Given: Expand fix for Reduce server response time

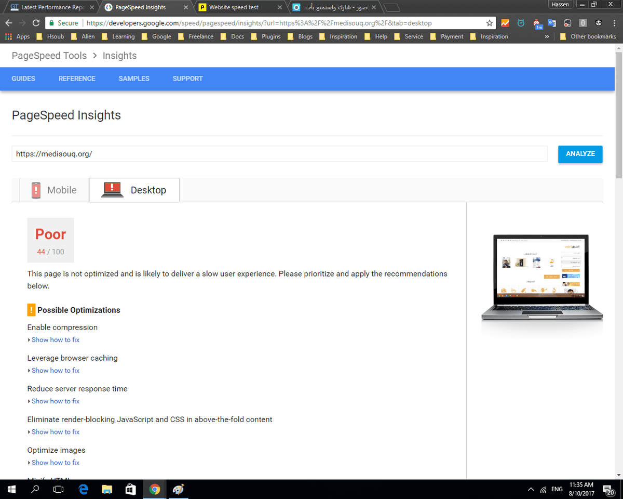Looking at the screenshot, I should (55, 401).
